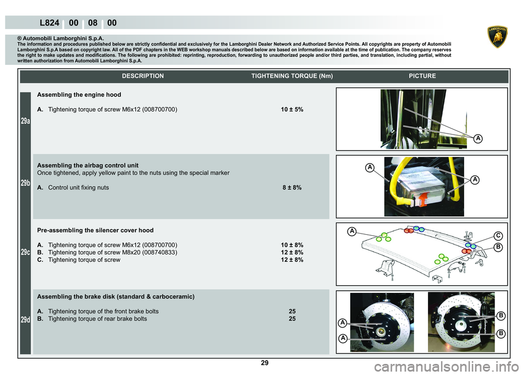
Task: Click callout A in engine hood picture
Action: click(478, 139)
